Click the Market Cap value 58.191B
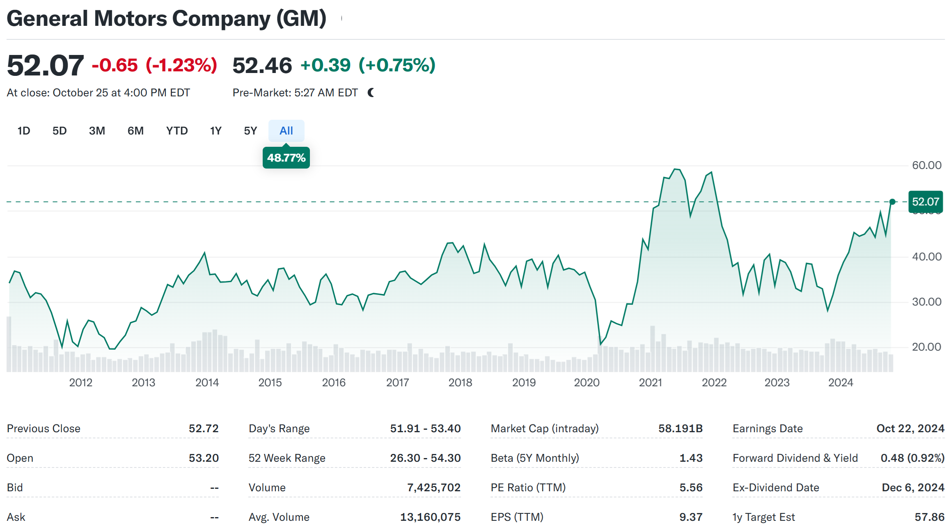Viewport: 951px width, 529px height. coord(681,429)
